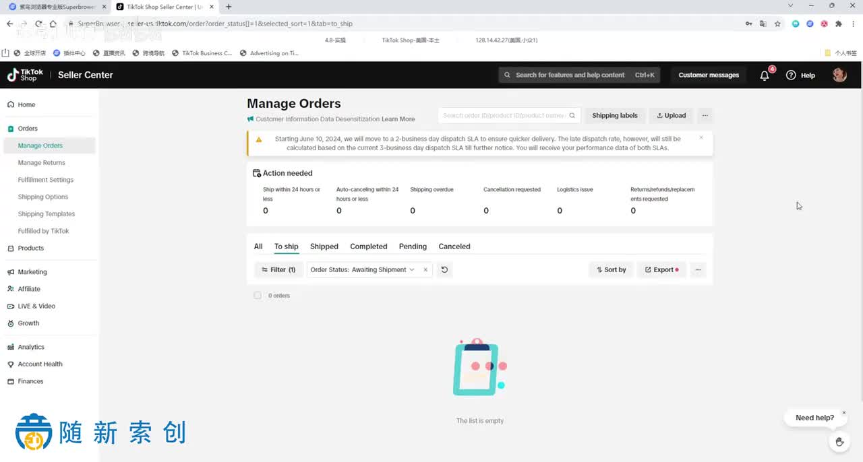Go to Home in sidebar
Image resolution: width=863 pixels, height=462 pixels.
click(26, 105)
